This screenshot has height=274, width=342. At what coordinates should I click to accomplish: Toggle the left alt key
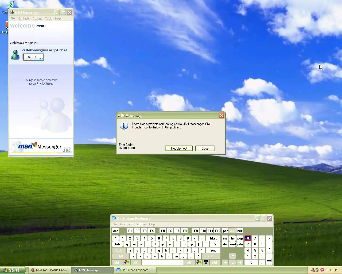tap(135, 262)
